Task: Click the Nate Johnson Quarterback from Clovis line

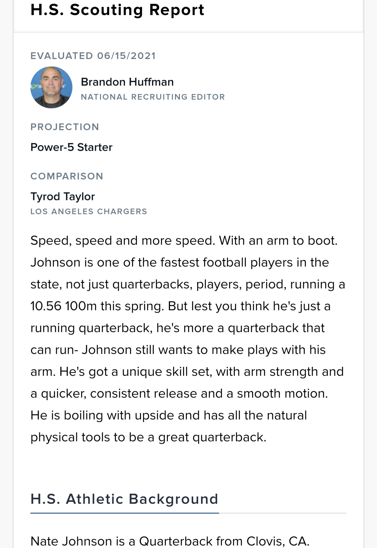Action: click(x=170, y=541)
